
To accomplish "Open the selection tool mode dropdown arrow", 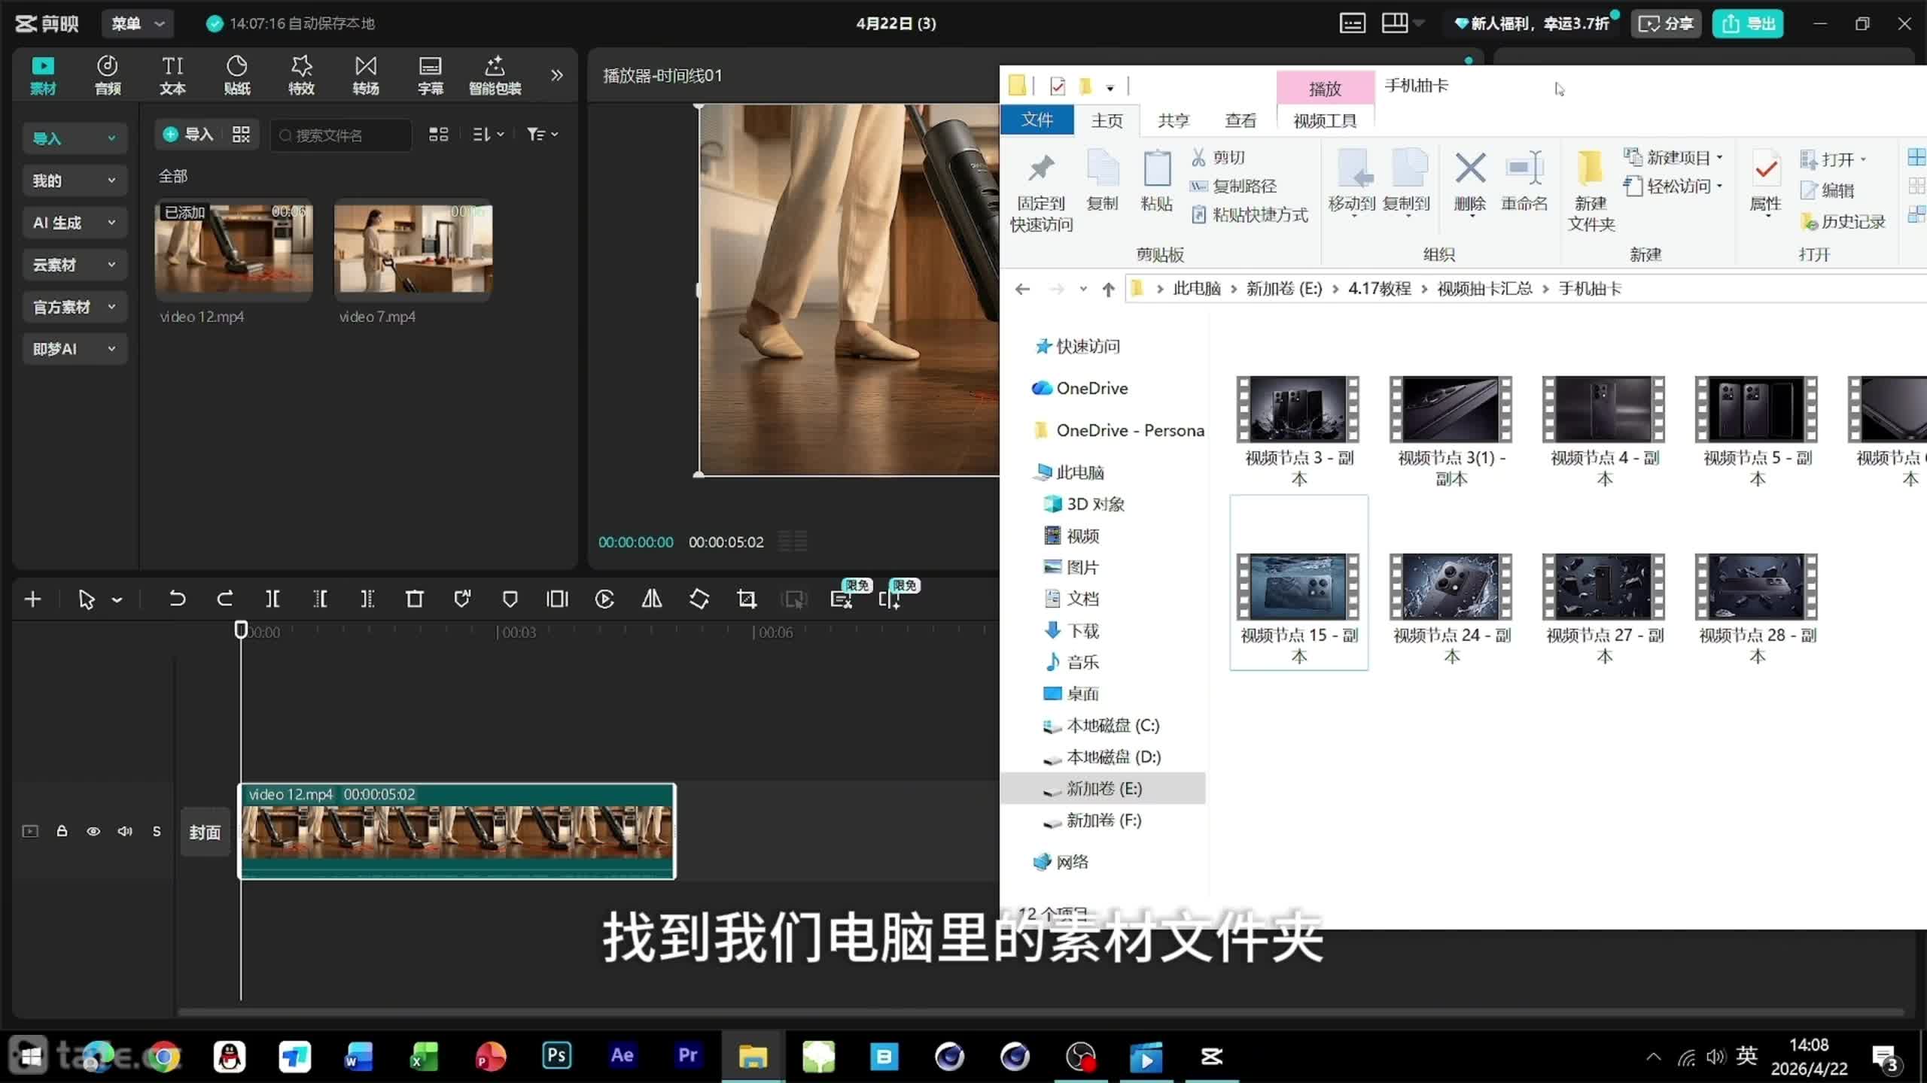I will 117,599.
